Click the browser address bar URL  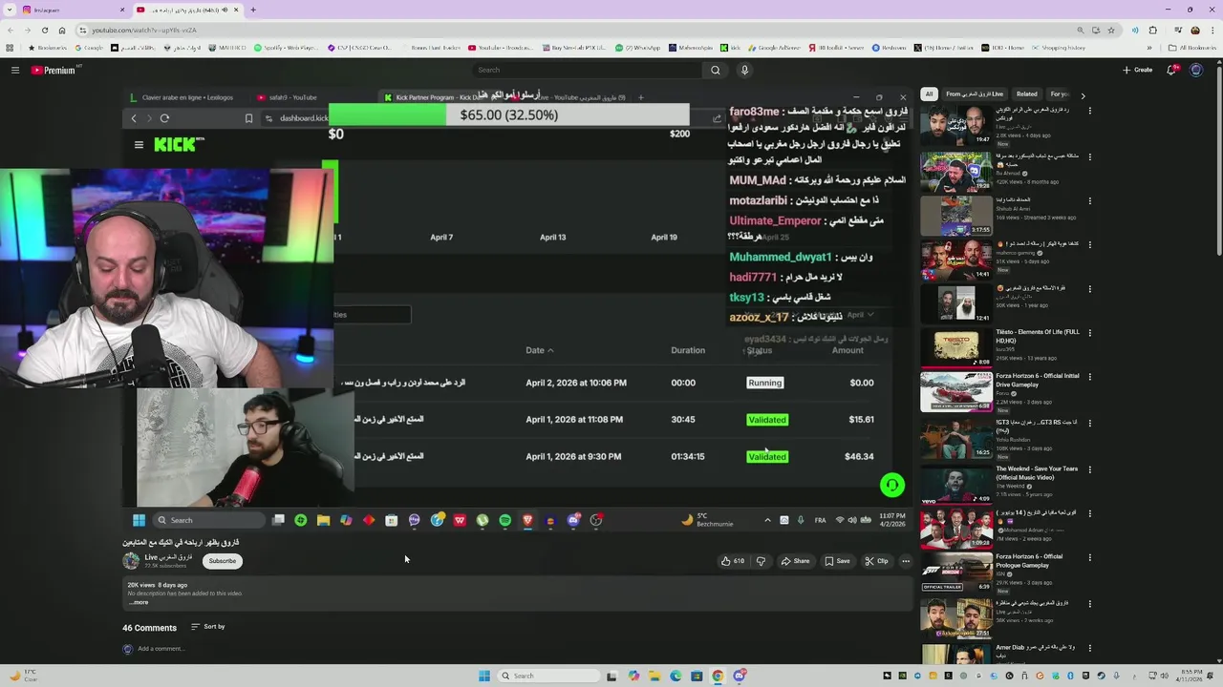(x=144, y=30)
